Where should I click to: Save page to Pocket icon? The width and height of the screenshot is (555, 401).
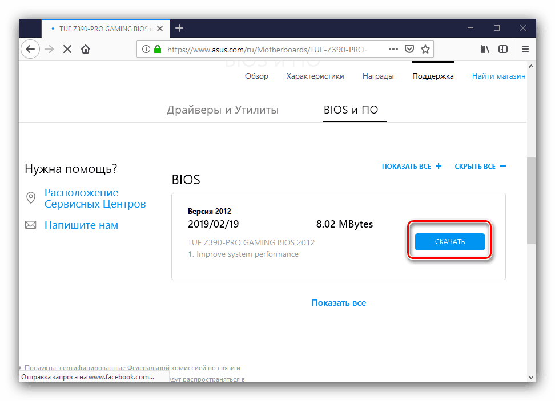(x=409, y=49)
